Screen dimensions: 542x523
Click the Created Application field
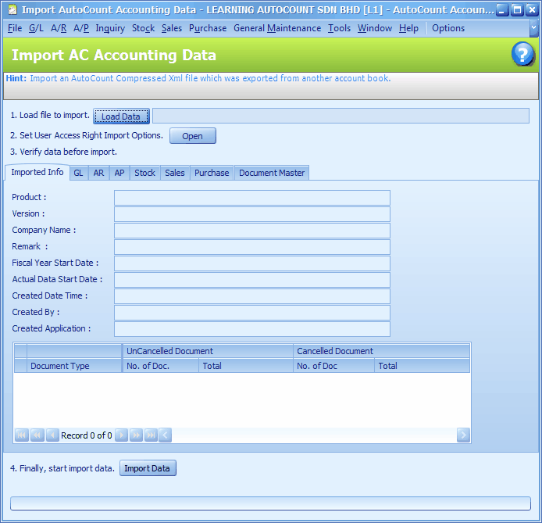point(252,329)
